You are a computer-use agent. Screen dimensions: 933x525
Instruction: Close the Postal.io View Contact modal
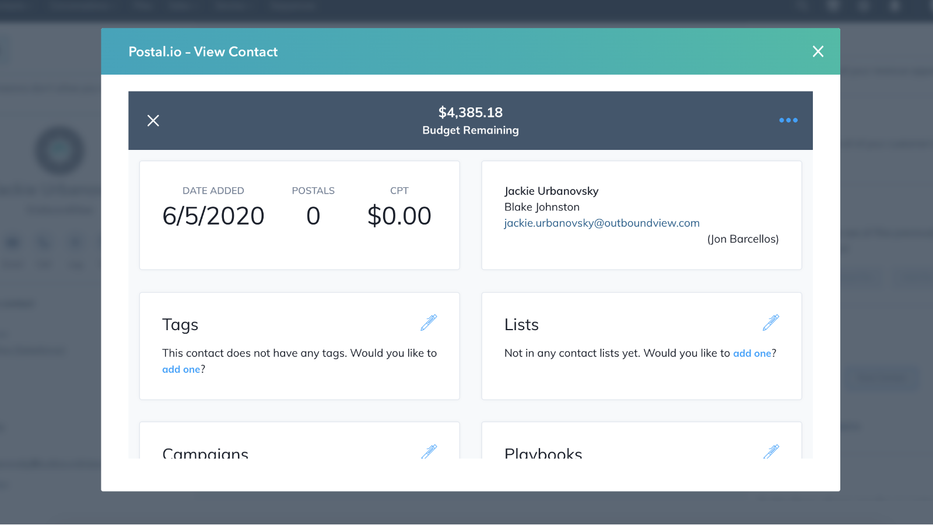point(818,51)
